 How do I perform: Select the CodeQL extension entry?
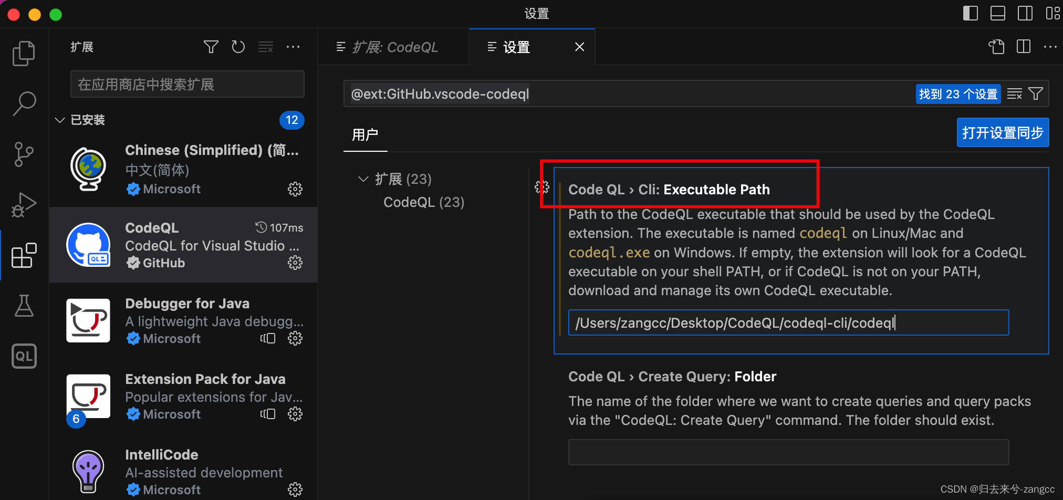pos(183,245)
